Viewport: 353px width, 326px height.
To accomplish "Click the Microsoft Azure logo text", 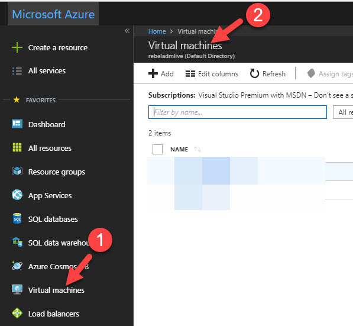I will (x=53, y=14).
